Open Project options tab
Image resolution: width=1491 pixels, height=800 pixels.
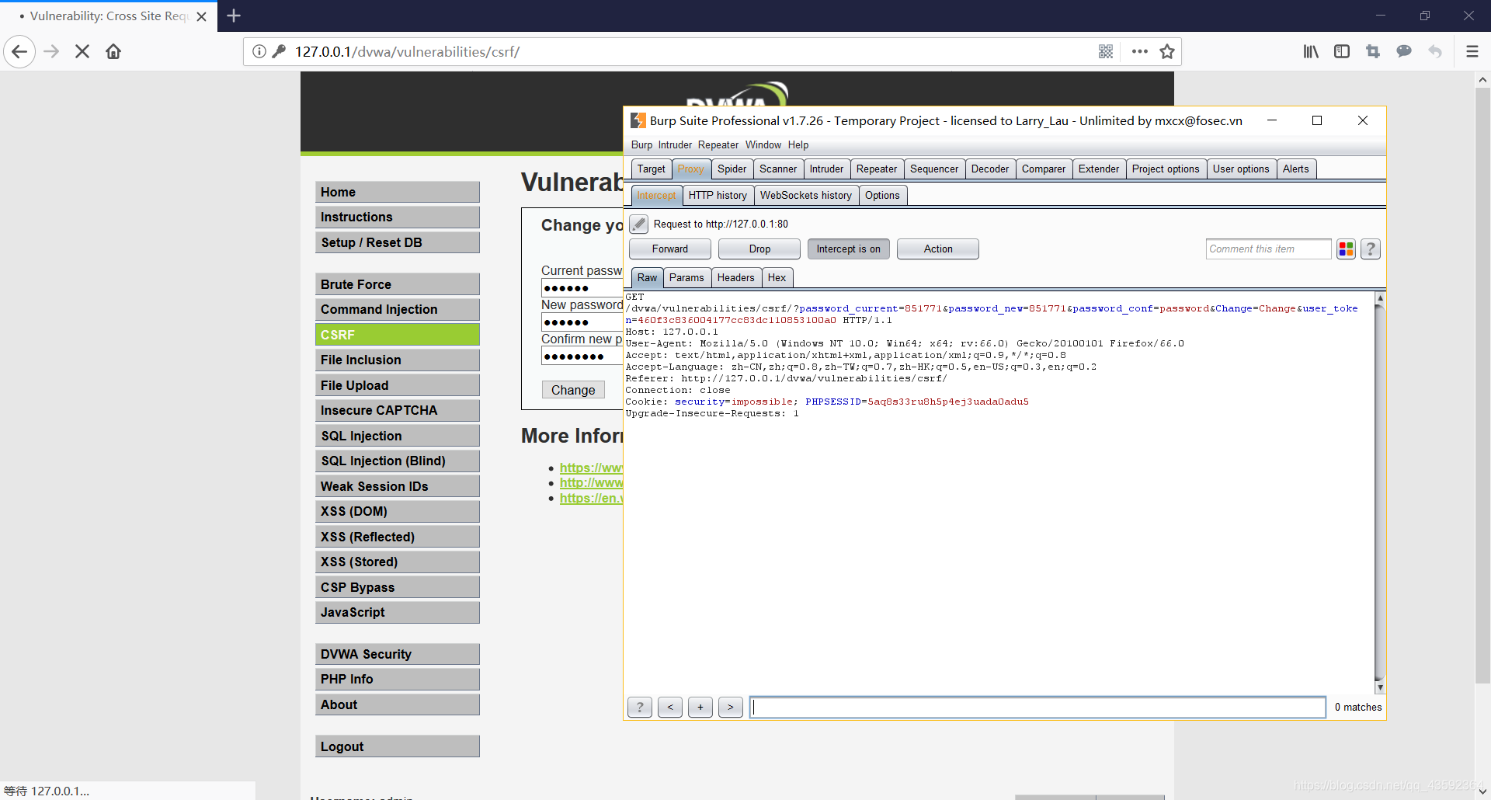pos(1166,169)
